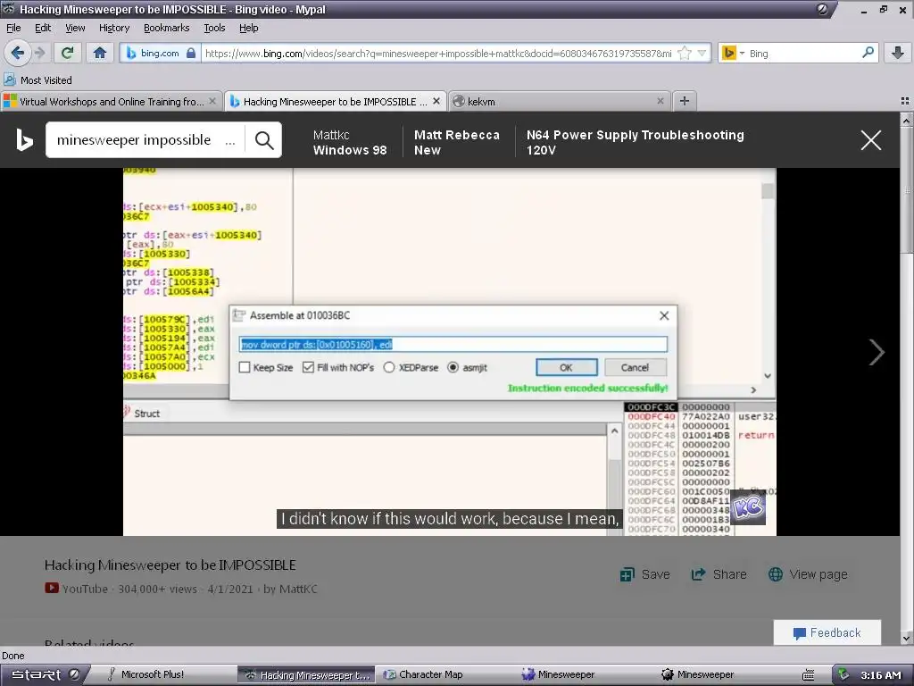Click Cancel in the Assemble dialog
The height and width of the screenshot is (686, 914).
tap(635, 367)
